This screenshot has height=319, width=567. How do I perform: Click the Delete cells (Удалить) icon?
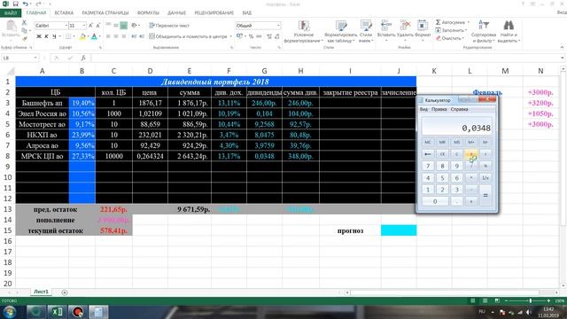pyautogui.click(x=405, y=26)
